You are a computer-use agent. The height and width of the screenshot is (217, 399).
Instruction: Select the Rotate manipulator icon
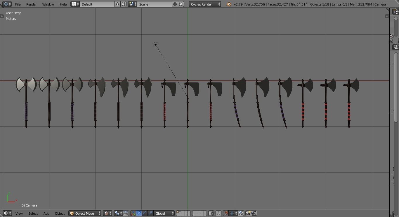(145, 213)
